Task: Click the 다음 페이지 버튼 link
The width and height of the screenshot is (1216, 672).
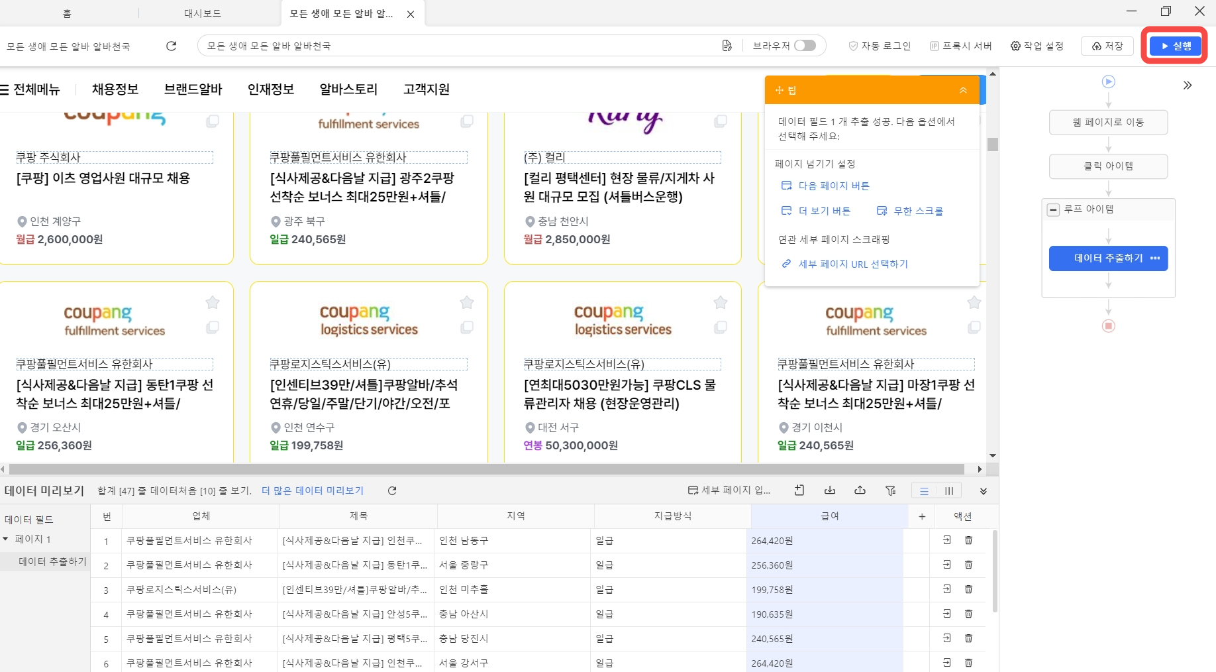Action: [833, 186]
